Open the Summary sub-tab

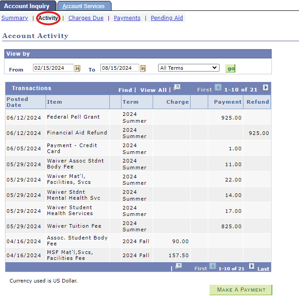point(14,18)
